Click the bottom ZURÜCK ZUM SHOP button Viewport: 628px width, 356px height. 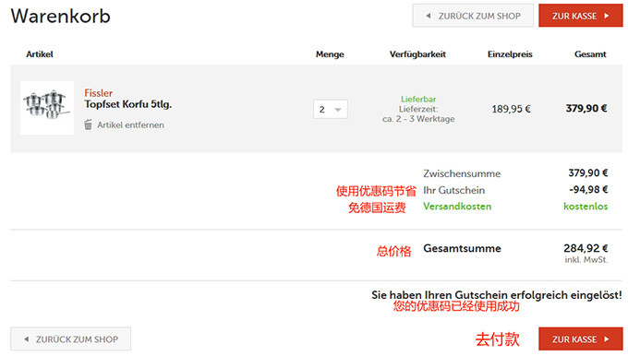pyautogui.click(x=70, y=339)
